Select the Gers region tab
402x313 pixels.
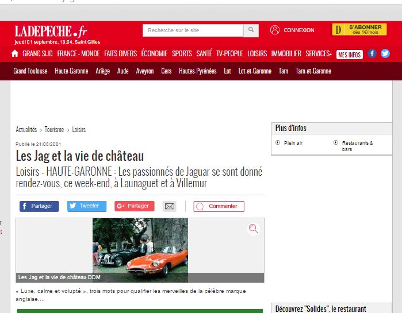pyautogui.click(x=166, y=71)
